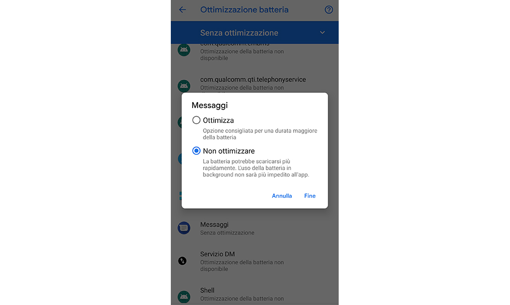
Task: Open the Senza ottimizzazione filter selector
Action: [x=255, y=33]
